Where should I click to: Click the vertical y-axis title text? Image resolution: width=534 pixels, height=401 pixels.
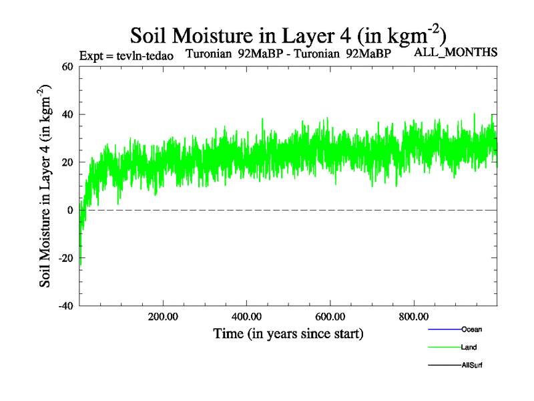[46, 186]
